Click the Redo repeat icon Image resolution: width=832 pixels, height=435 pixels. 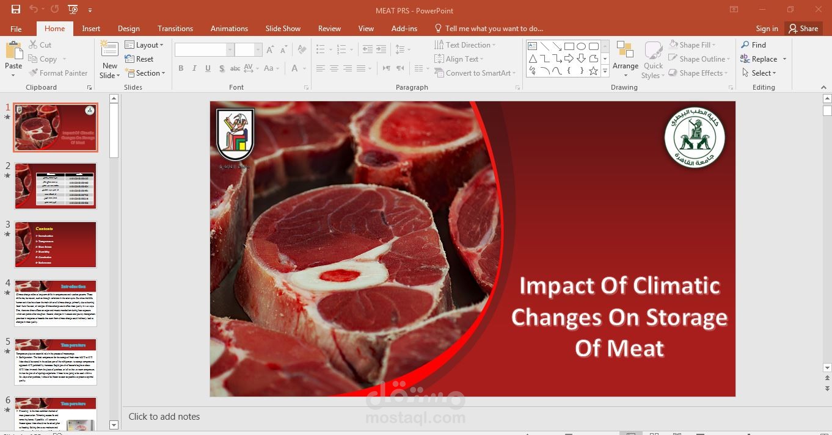pos(54,9)
